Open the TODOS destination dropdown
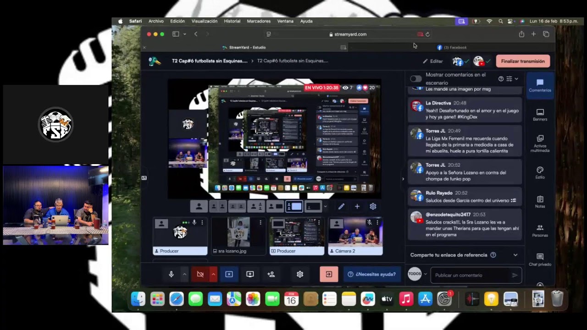 pos(417,274)
